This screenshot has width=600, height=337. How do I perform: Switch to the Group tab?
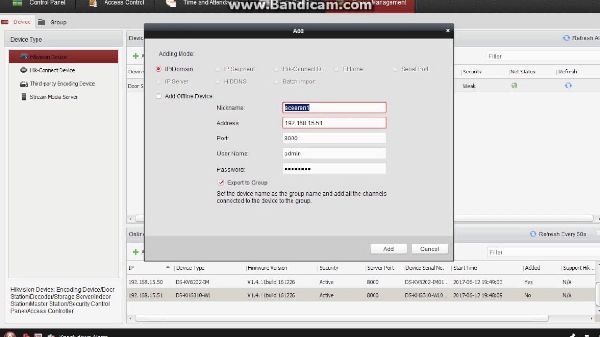click(x=52, y=22)
